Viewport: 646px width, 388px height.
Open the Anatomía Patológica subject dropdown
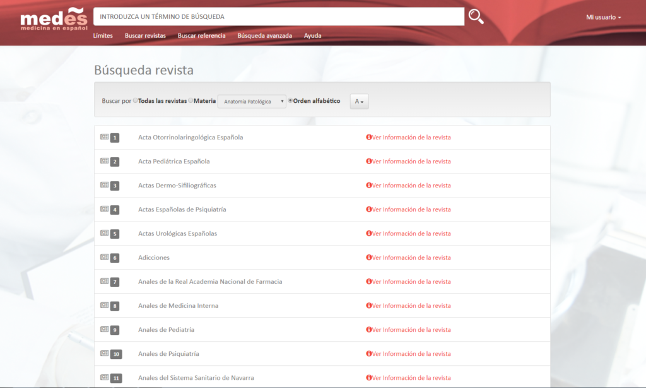pyautogui.click(x=252, y=102)
